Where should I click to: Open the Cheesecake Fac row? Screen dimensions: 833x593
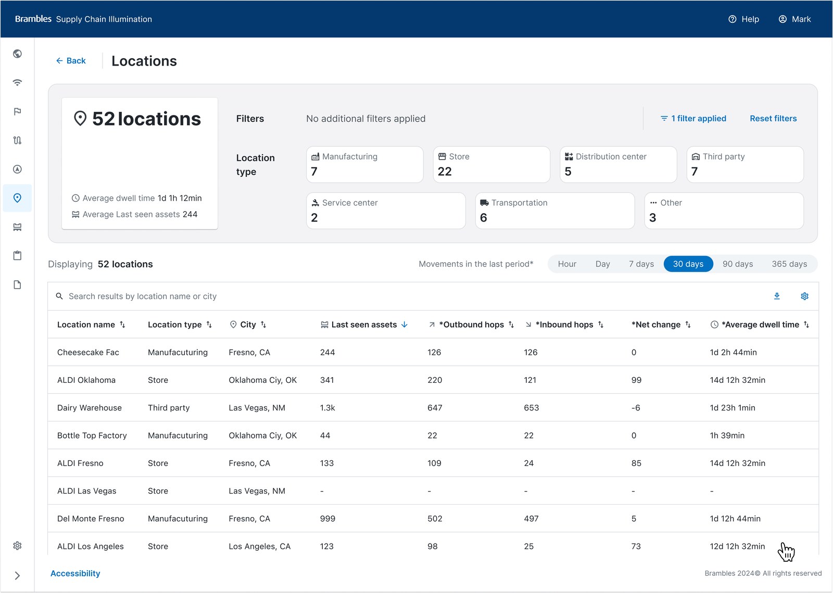pyautogui.click(x=433, y=352)
